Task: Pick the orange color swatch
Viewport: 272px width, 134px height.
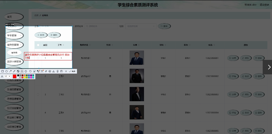Action: point(25,75)
